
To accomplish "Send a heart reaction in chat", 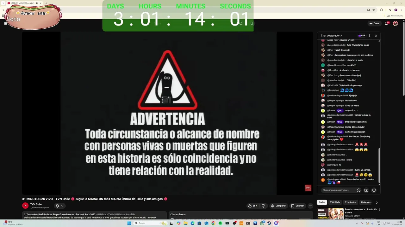I will point(374,190).
